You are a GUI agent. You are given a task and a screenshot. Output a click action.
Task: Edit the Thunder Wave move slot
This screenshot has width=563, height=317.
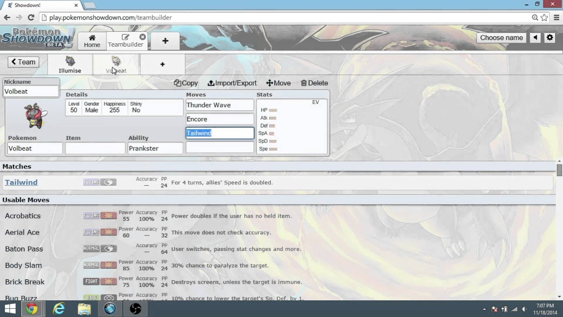(220, 105)
